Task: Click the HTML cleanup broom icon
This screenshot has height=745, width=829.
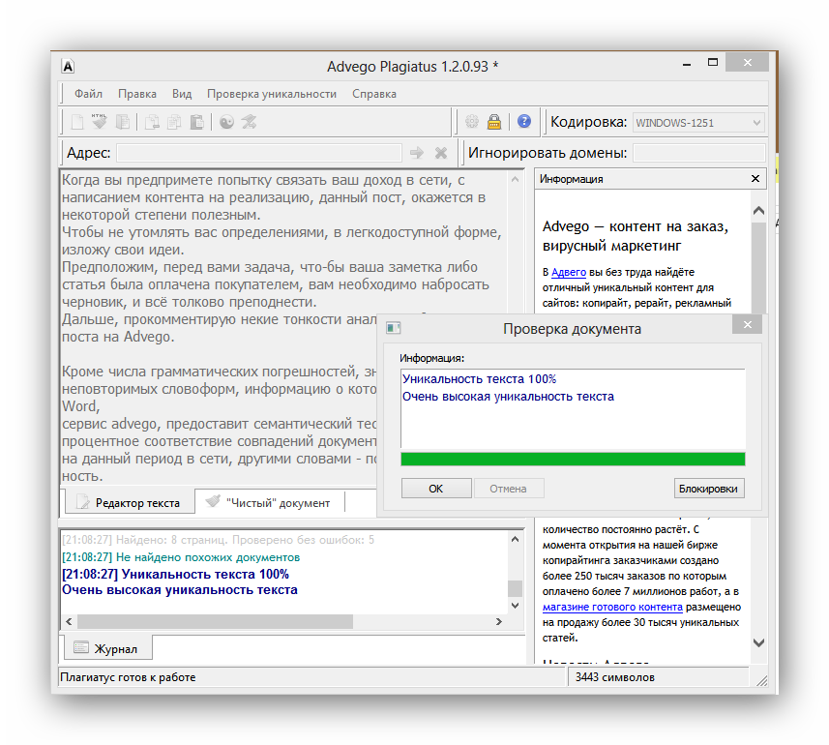Action: 99,122
